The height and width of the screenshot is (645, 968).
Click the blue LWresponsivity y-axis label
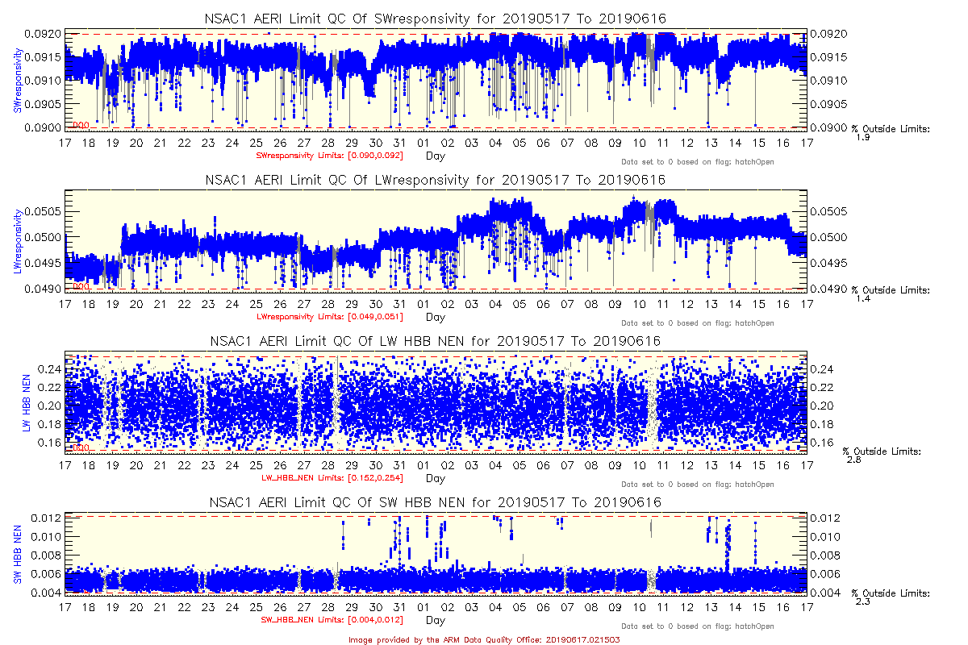[x=17, y=240]
